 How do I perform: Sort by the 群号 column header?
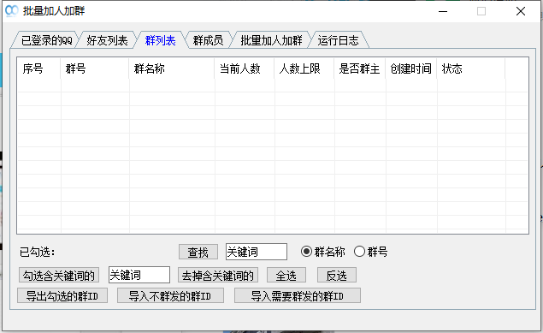point(95,68)
